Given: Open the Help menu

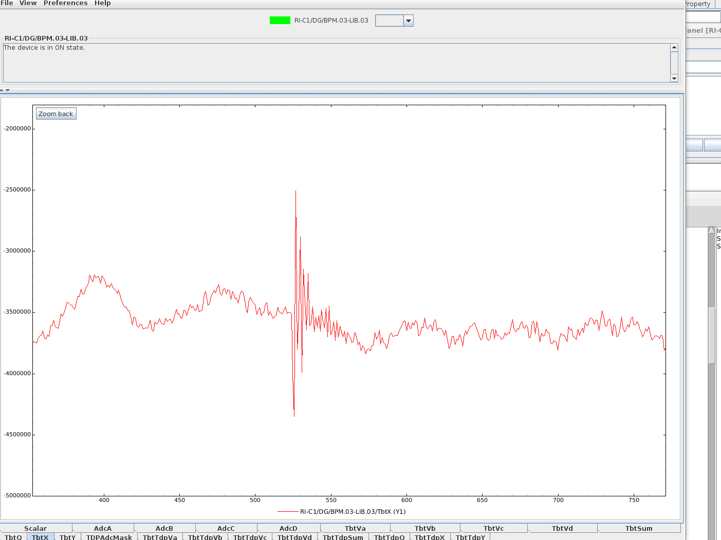Looking at the screenshot, I should point(102,3).
